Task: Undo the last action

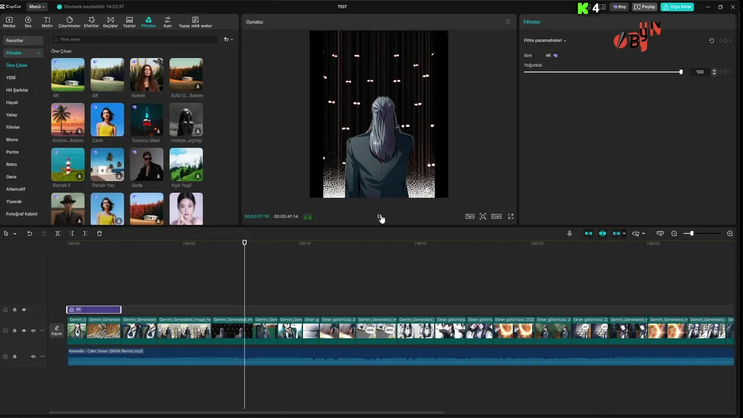Action: (x=30, y=233)
